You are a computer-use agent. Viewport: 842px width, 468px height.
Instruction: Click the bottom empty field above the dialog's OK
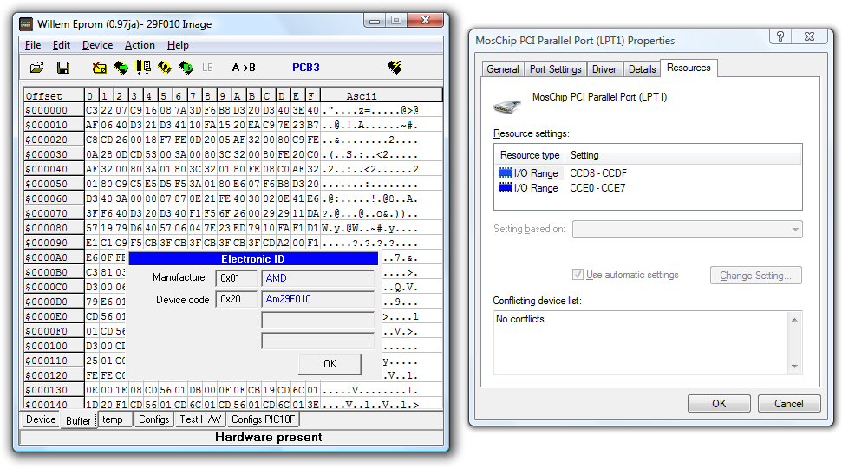coord(318,341)
